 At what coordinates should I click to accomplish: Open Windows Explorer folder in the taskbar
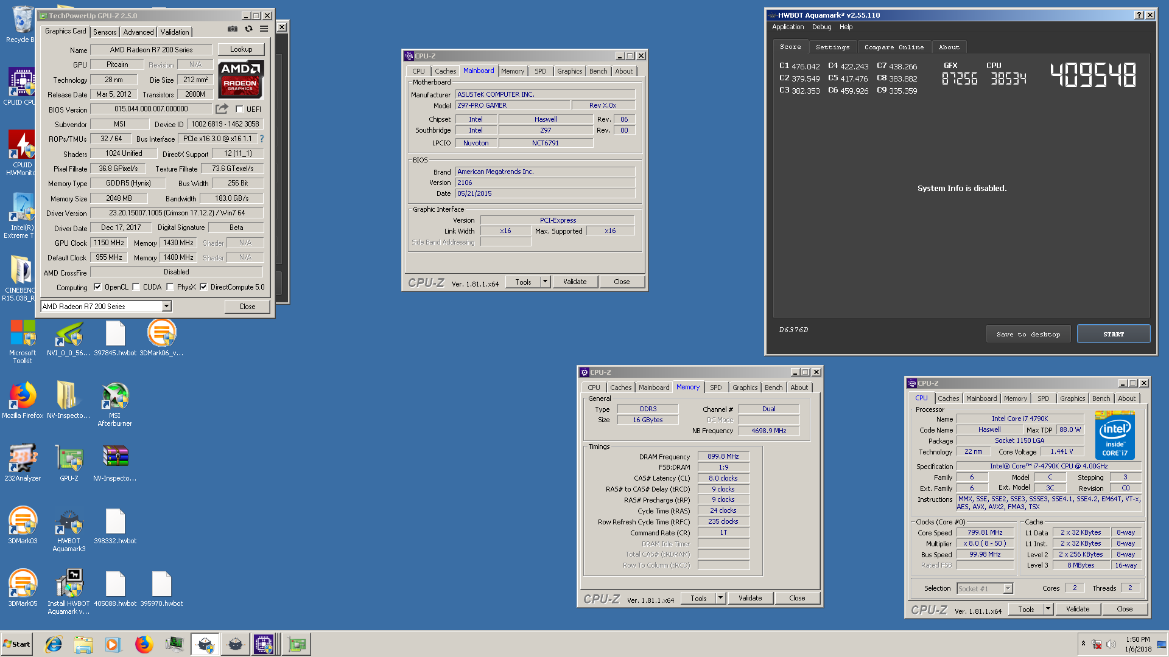coord(83,644)
